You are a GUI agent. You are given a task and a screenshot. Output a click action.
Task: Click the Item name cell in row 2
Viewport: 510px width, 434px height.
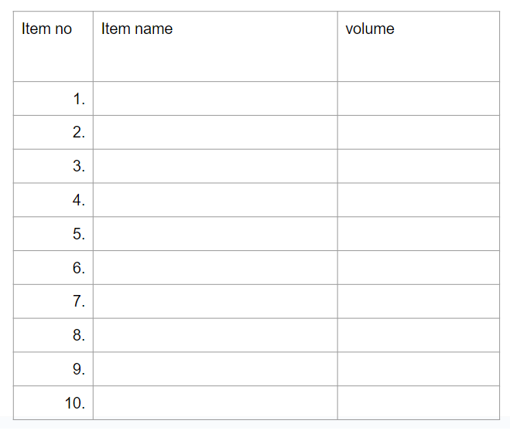pyautogui.click(x=215, y=133)
